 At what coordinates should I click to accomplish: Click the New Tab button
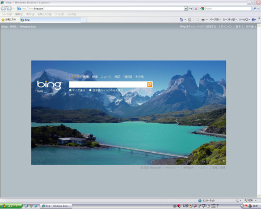pyautogui.click(x=84, y=20)
